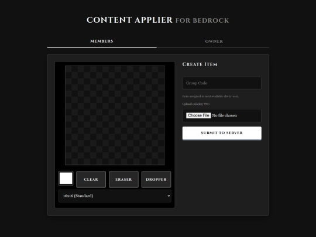Click the Create Item heading

[x=200, y=64]
